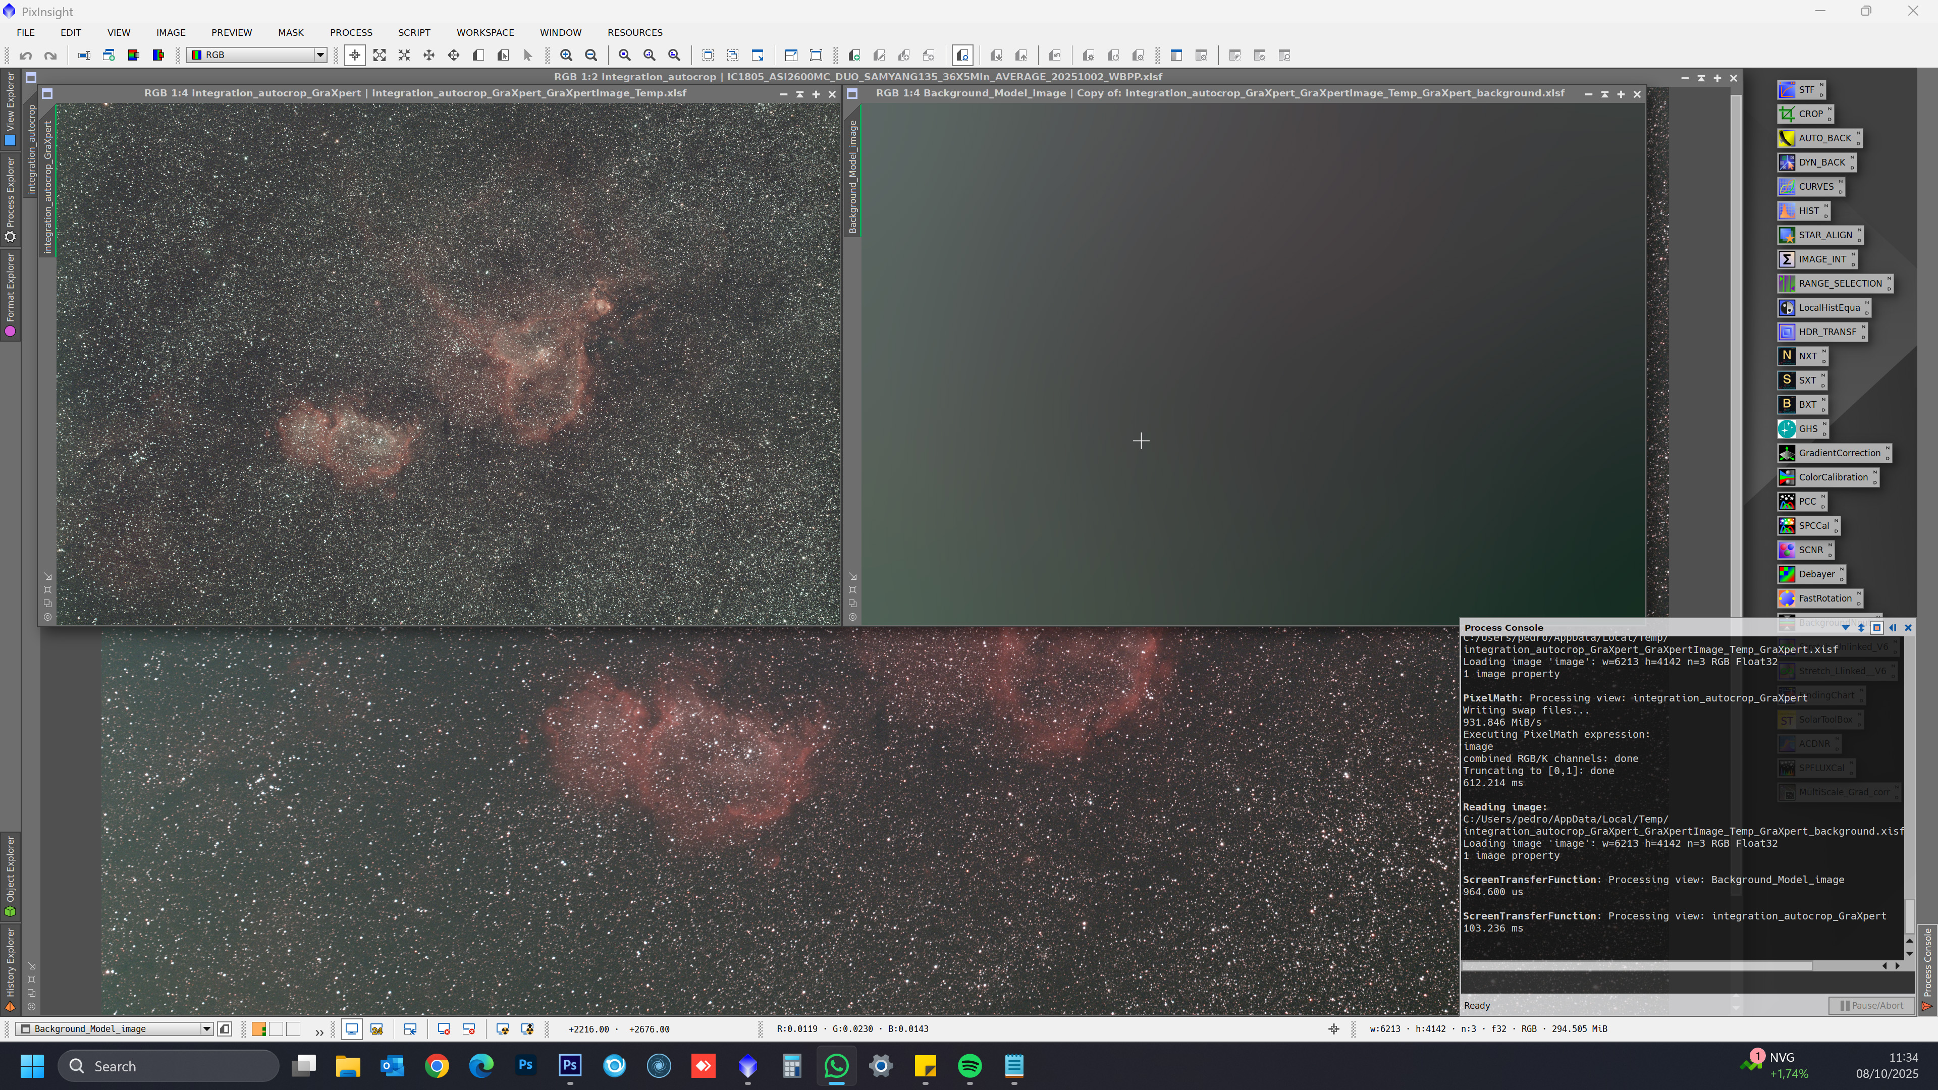Open the RGB channel display dropdown
Viewport: 1938px width, 1090px height.
tap(320, 55)
